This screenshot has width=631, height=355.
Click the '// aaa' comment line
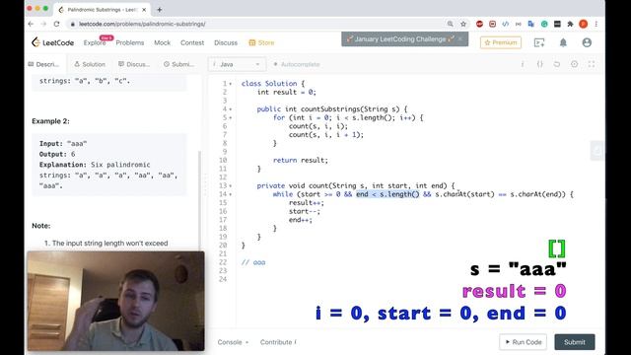pos(253,262)
